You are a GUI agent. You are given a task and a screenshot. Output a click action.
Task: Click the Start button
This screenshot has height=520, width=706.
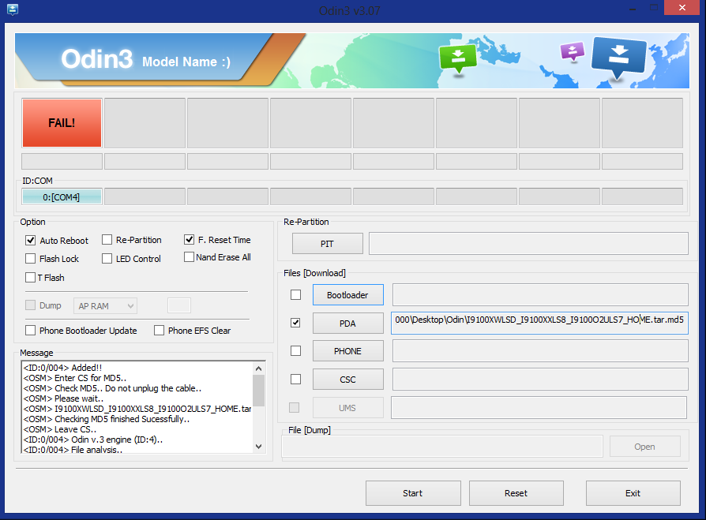point(413,493)
